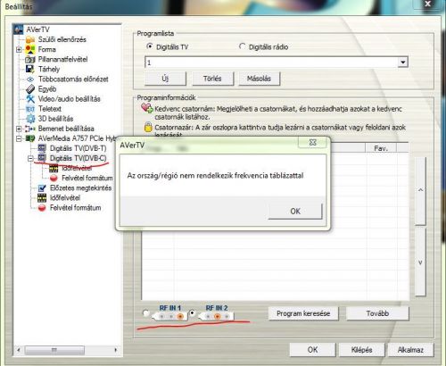Click the Digitális TV(DVB-C) monitor icon

point(42,158)
